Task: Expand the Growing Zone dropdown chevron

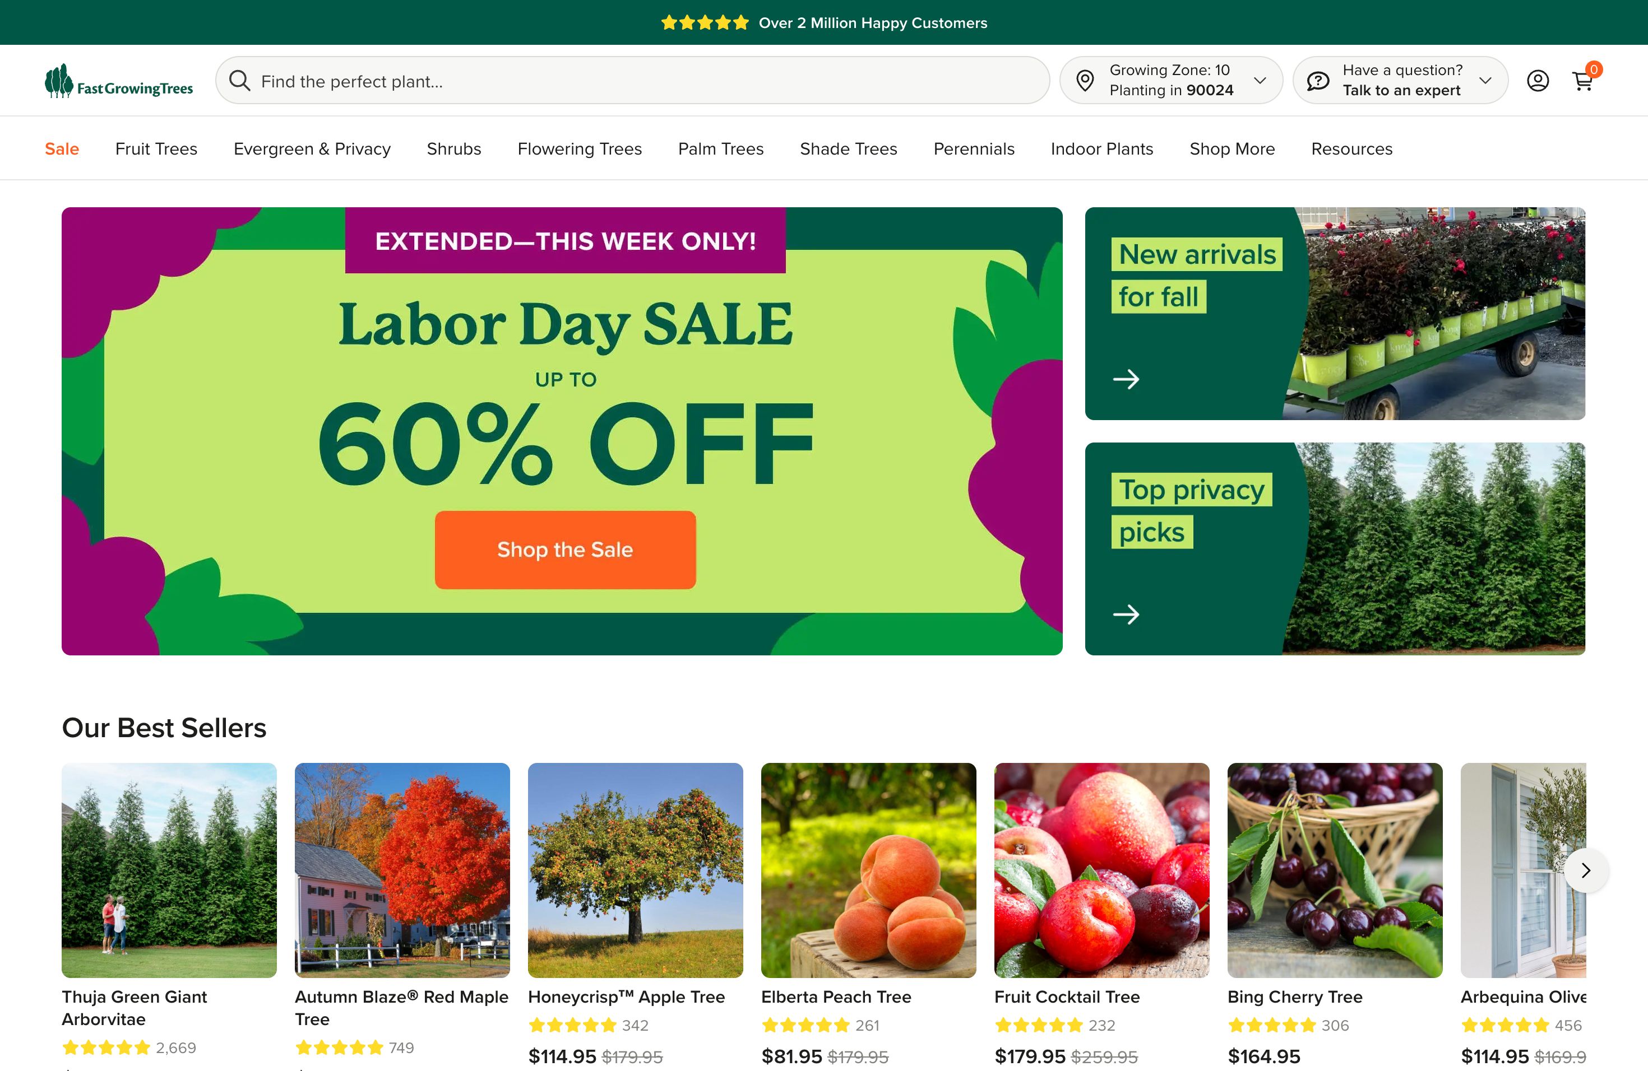Action: [1260, 80]
